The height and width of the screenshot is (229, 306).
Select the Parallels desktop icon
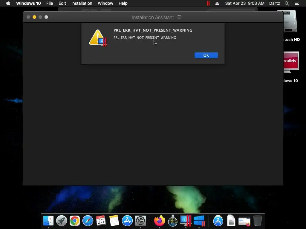coord(291,62)
